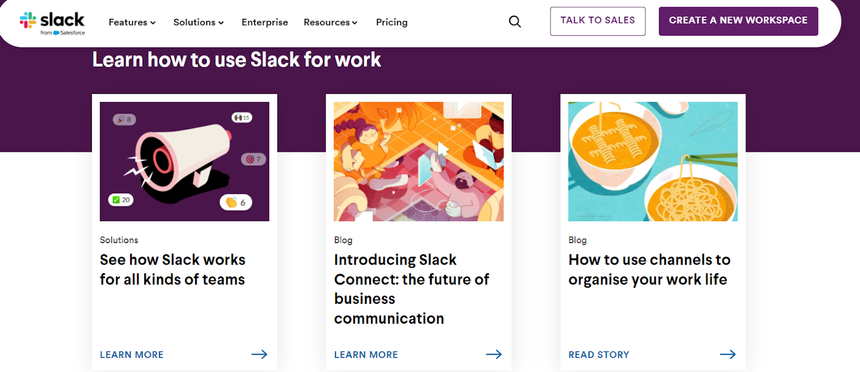
Task: Open the Slack Connect video thumbnail
Action: pyautogui.click(x=419, y=162)
